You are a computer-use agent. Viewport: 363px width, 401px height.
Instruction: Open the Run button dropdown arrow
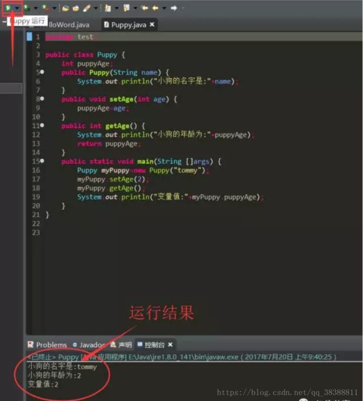point(17,8)
